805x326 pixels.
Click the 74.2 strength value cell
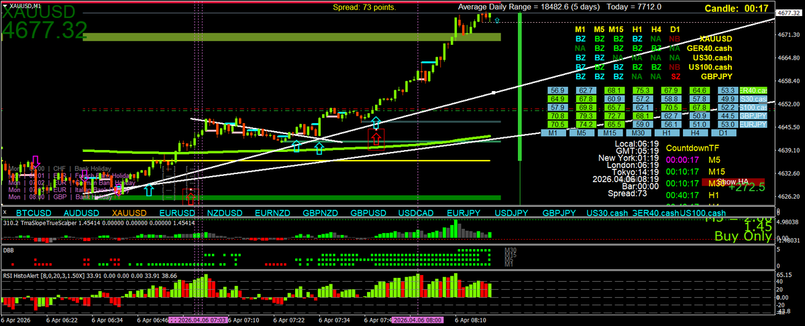point(586,124)
